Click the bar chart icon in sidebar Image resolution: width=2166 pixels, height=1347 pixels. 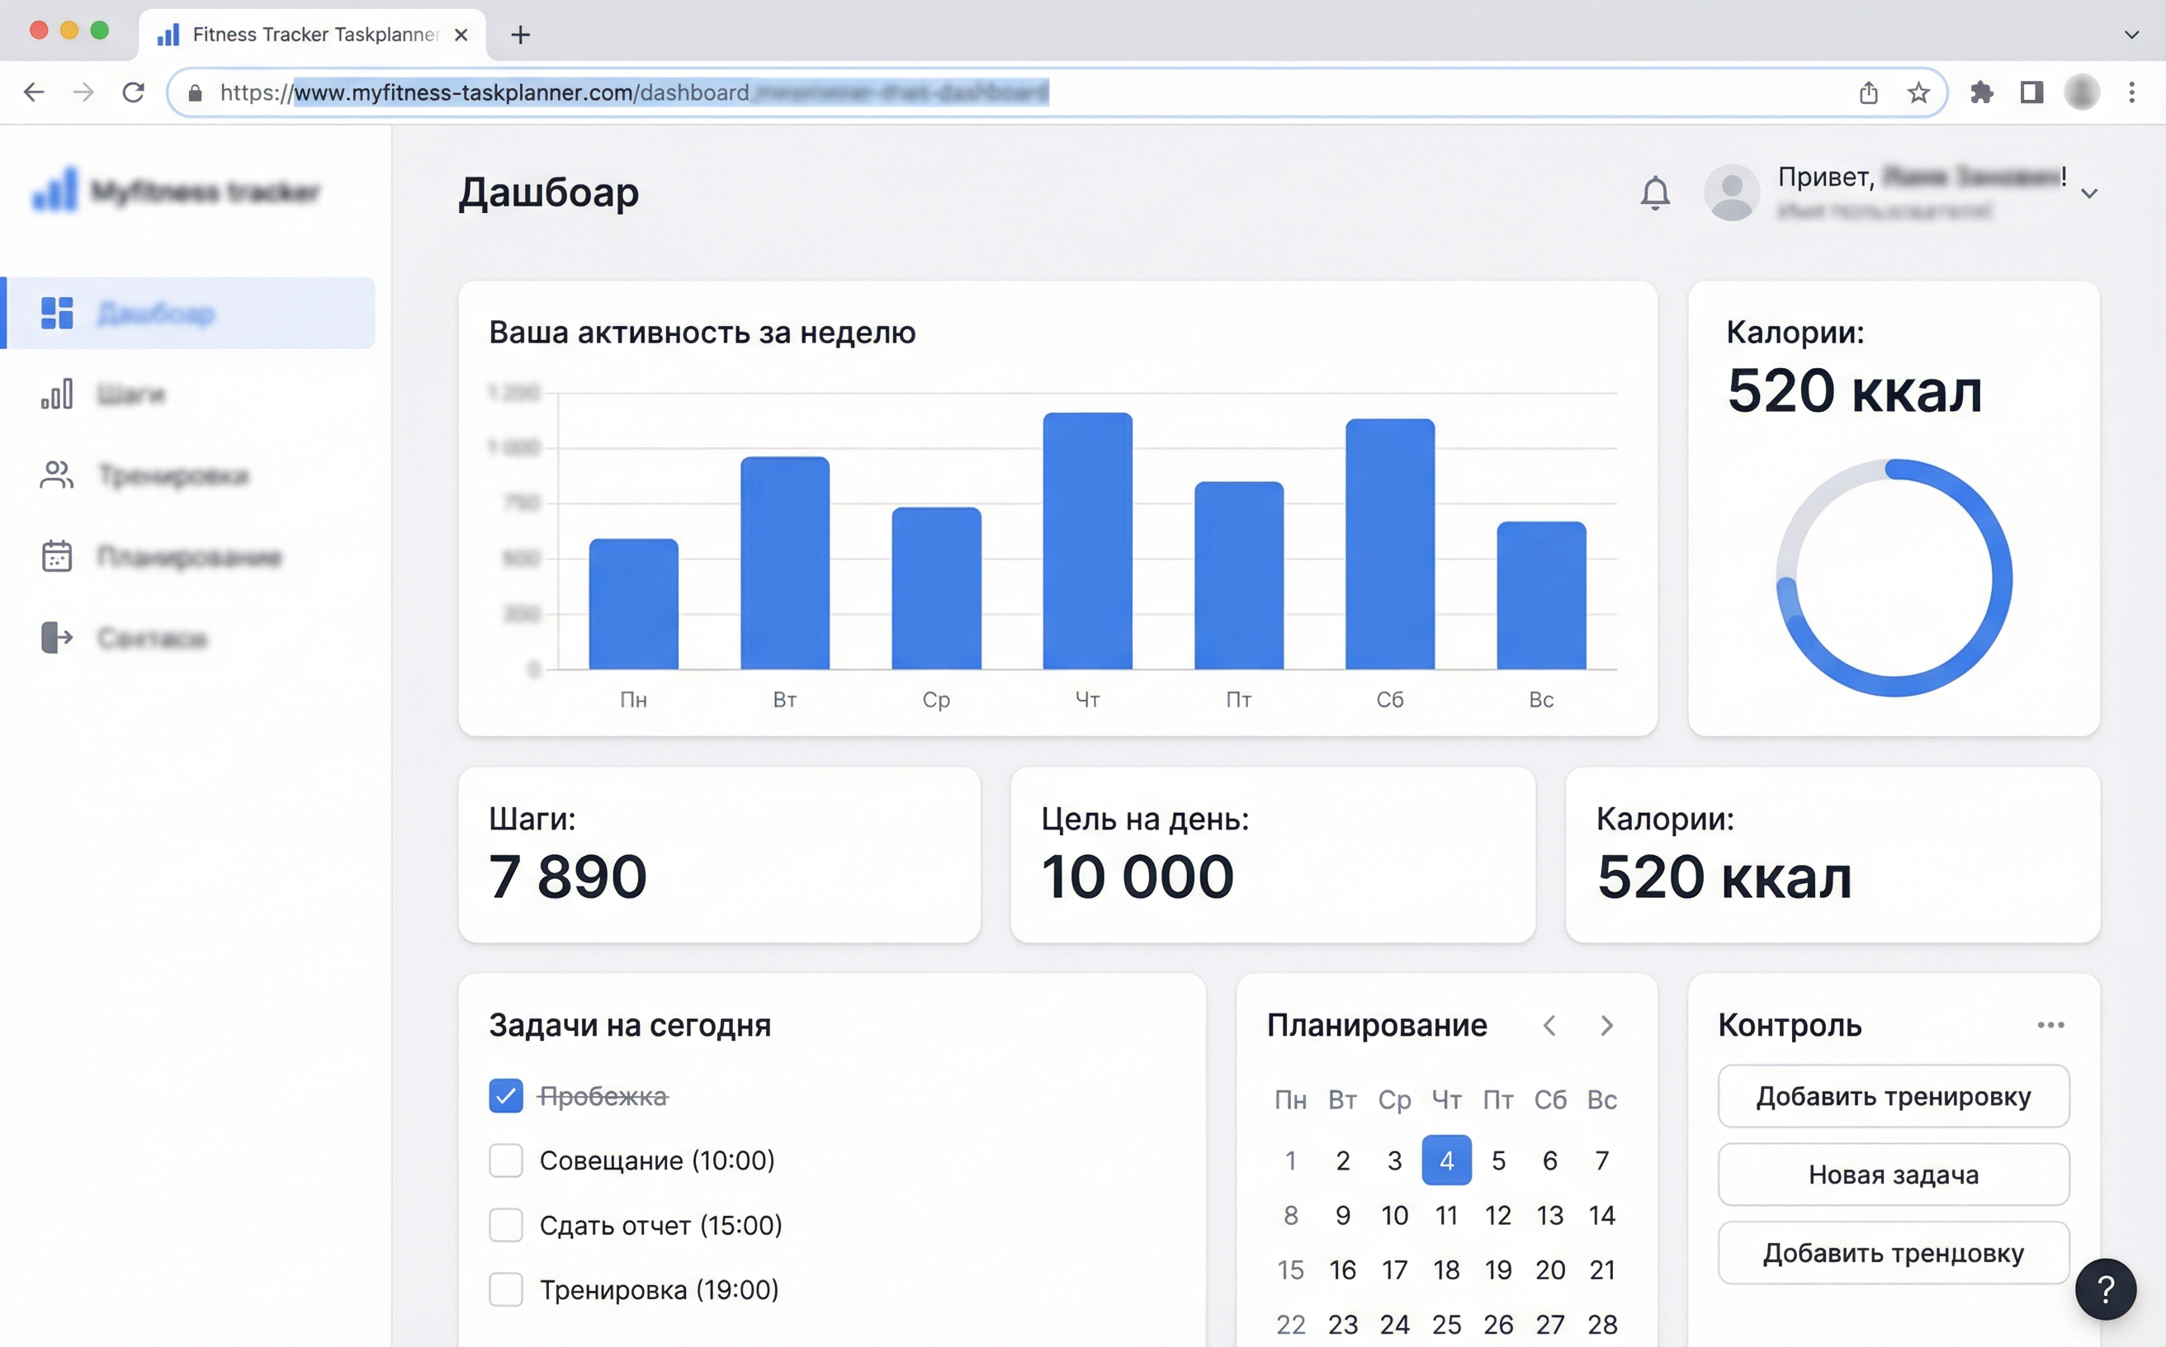(57, 394)
